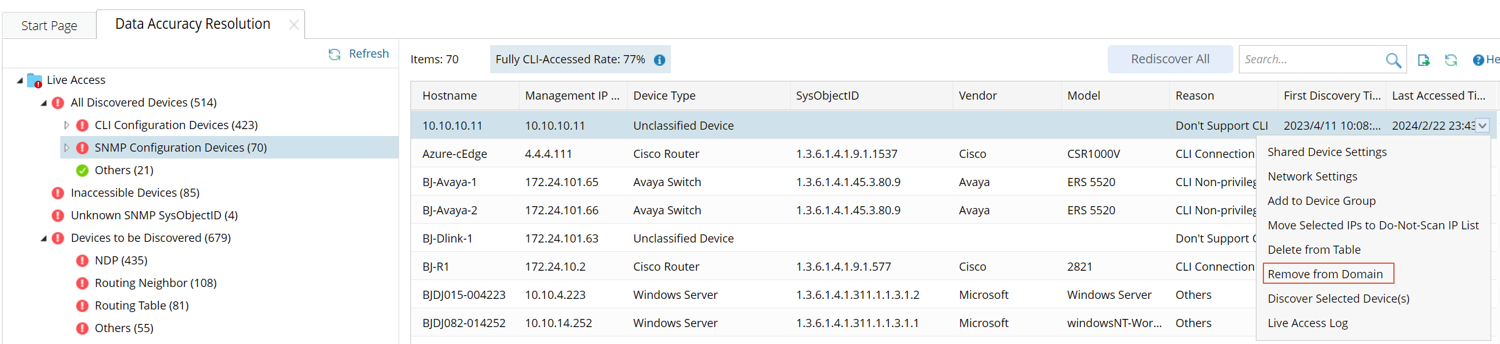Click into the Search input field

pyautogui.click(x=1312, y=60)
